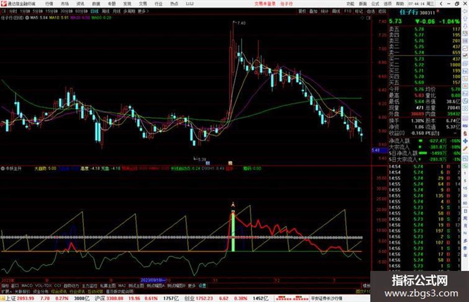Image resolution: width=469 pixels, height=302 pixels.
Task: Click the 返回 return button
Action: [x=382, y=11]
